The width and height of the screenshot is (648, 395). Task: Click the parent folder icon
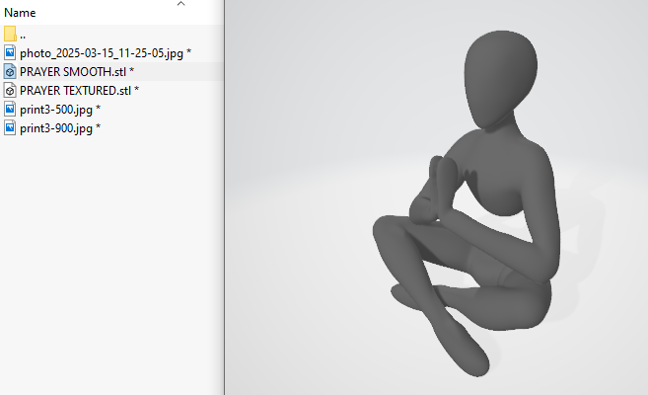coord(10,34)
